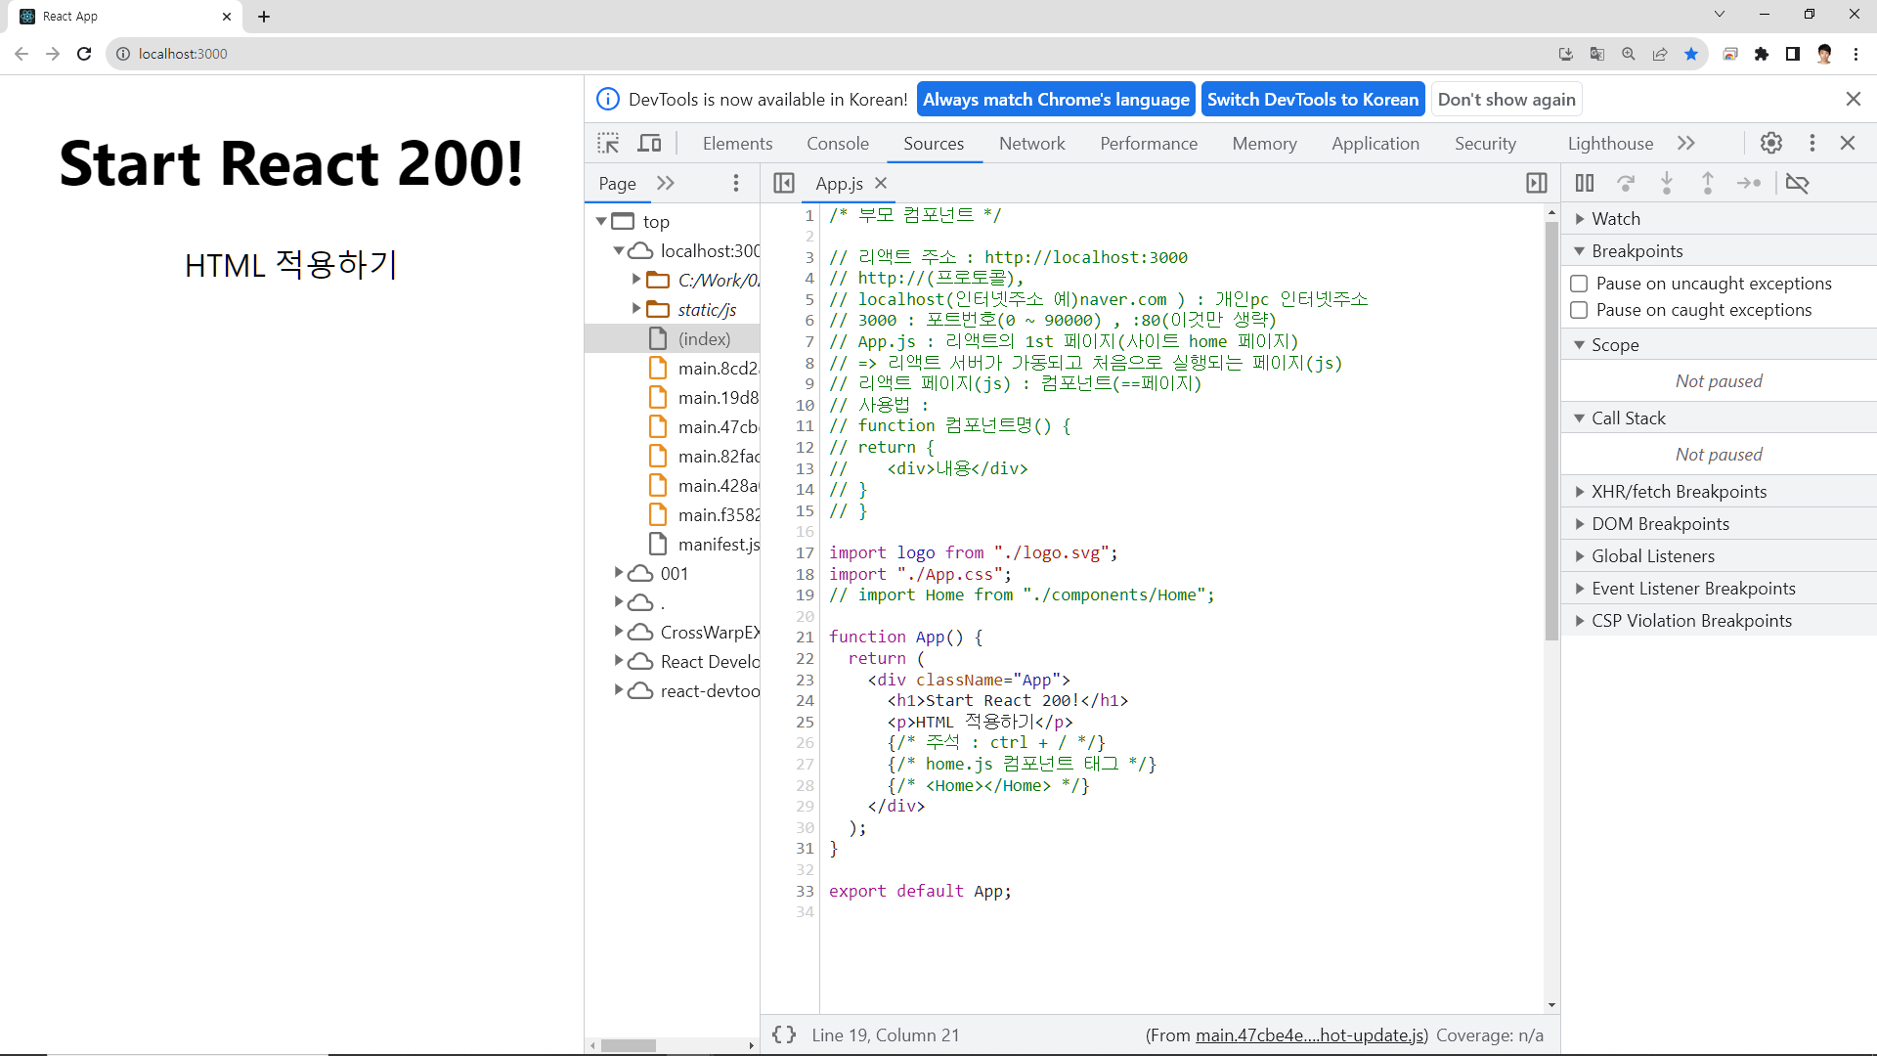Click the step over next function icon
This screenshot has height=1056, width=1877.
pyautogui.click(x=1626, y=183)
